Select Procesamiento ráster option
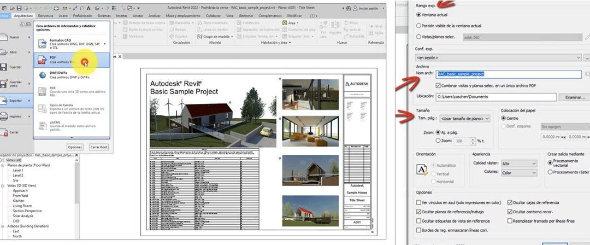 (x=550, y=172)
